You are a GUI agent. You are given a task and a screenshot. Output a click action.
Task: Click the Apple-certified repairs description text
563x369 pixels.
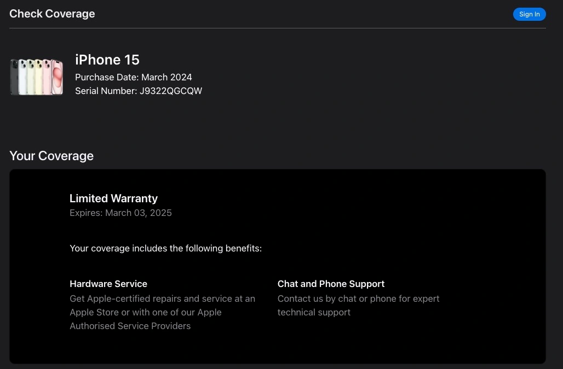[162, 298]
